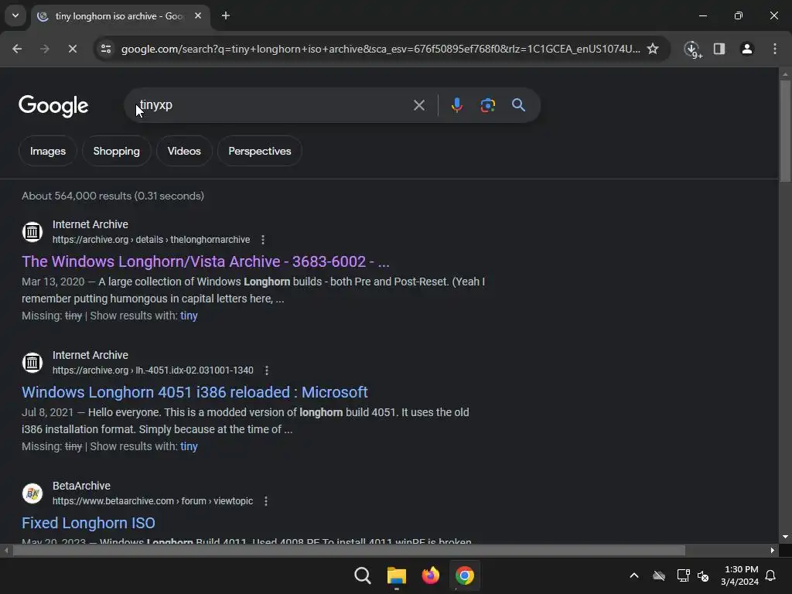Click Internet Archive favicon of Longhorn 4051 result
The width and height of the screenshot is (792, 594).
[32, 363]
